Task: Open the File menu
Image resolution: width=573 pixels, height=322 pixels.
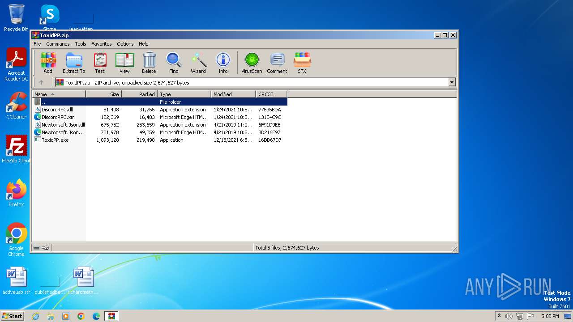Action: pyautogui.click(x=37, y=44)
